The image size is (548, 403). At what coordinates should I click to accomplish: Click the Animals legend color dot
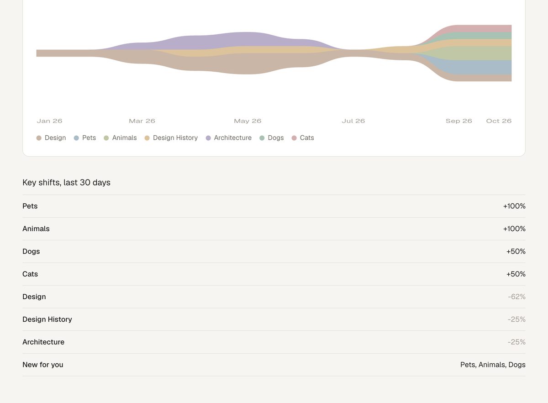[106, 138]
